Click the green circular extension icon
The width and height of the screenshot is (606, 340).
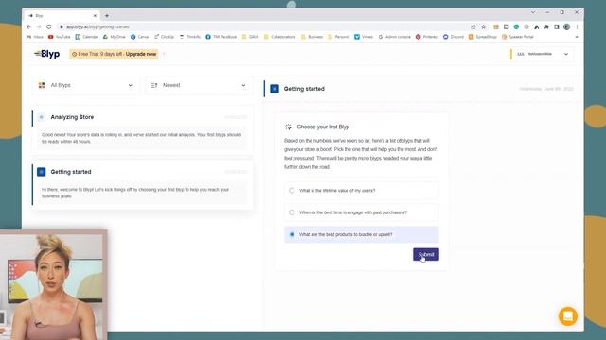click(x=516, y=27)
